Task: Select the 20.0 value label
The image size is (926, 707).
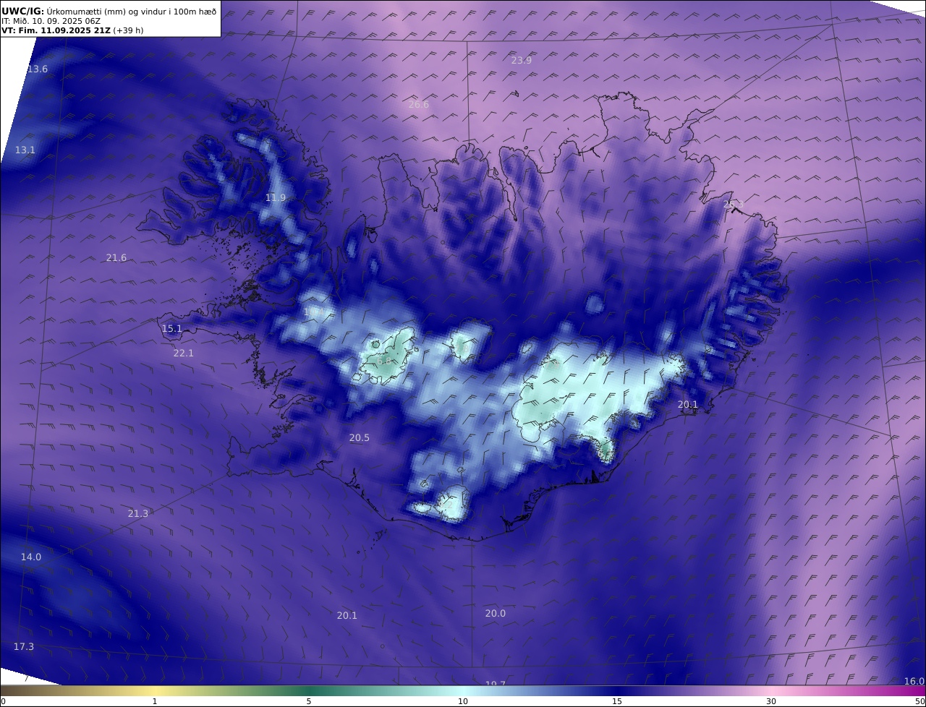Action: click(496, 614)
